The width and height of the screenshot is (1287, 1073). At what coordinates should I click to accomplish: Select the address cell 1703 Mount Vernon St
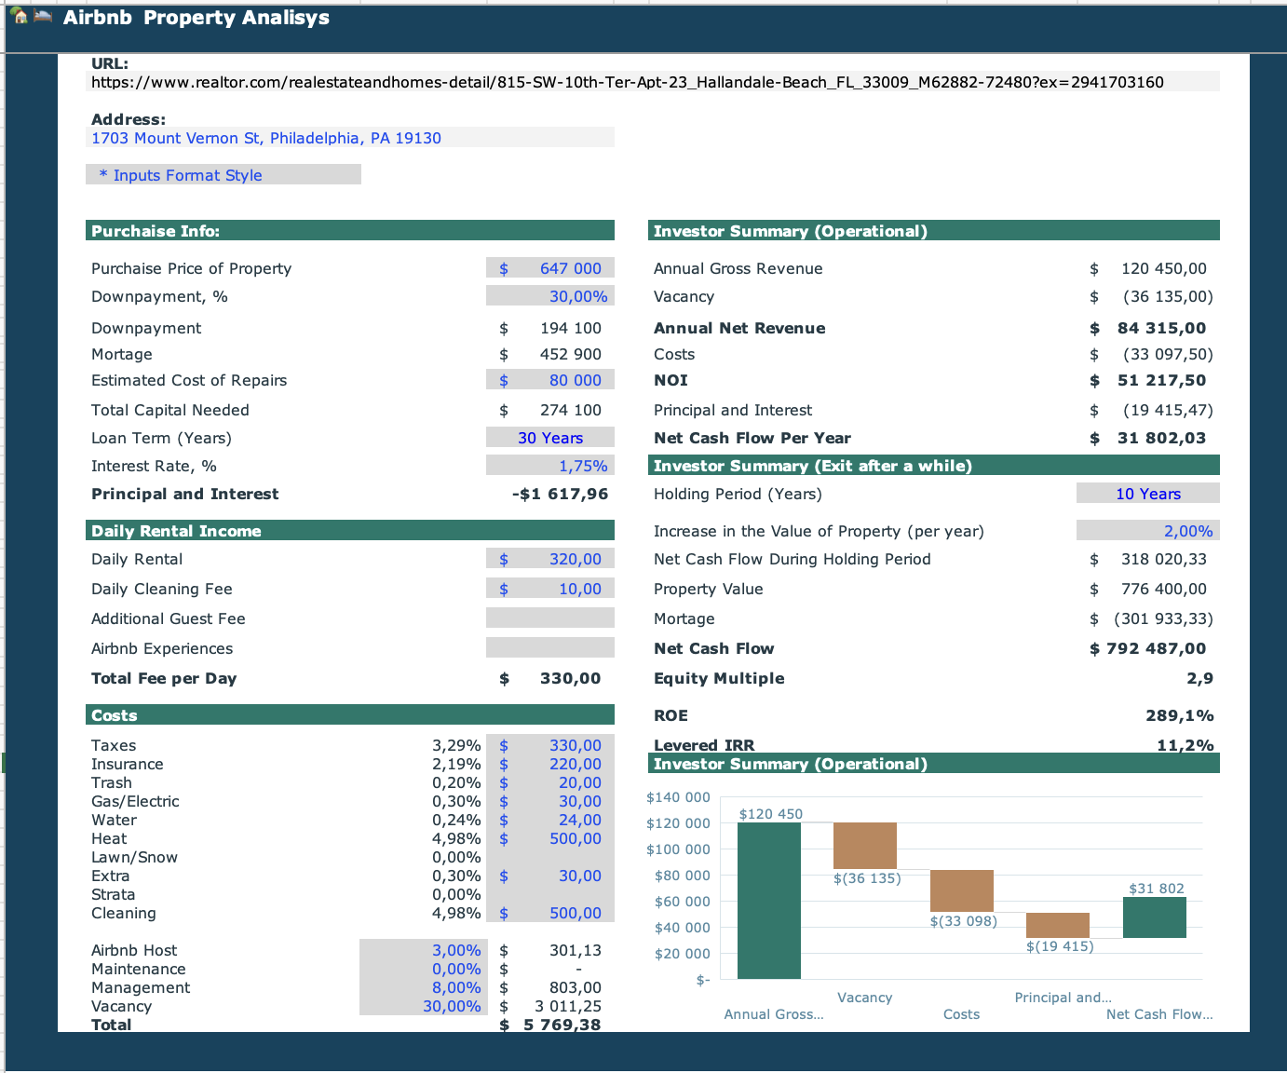tap(350, 138)
